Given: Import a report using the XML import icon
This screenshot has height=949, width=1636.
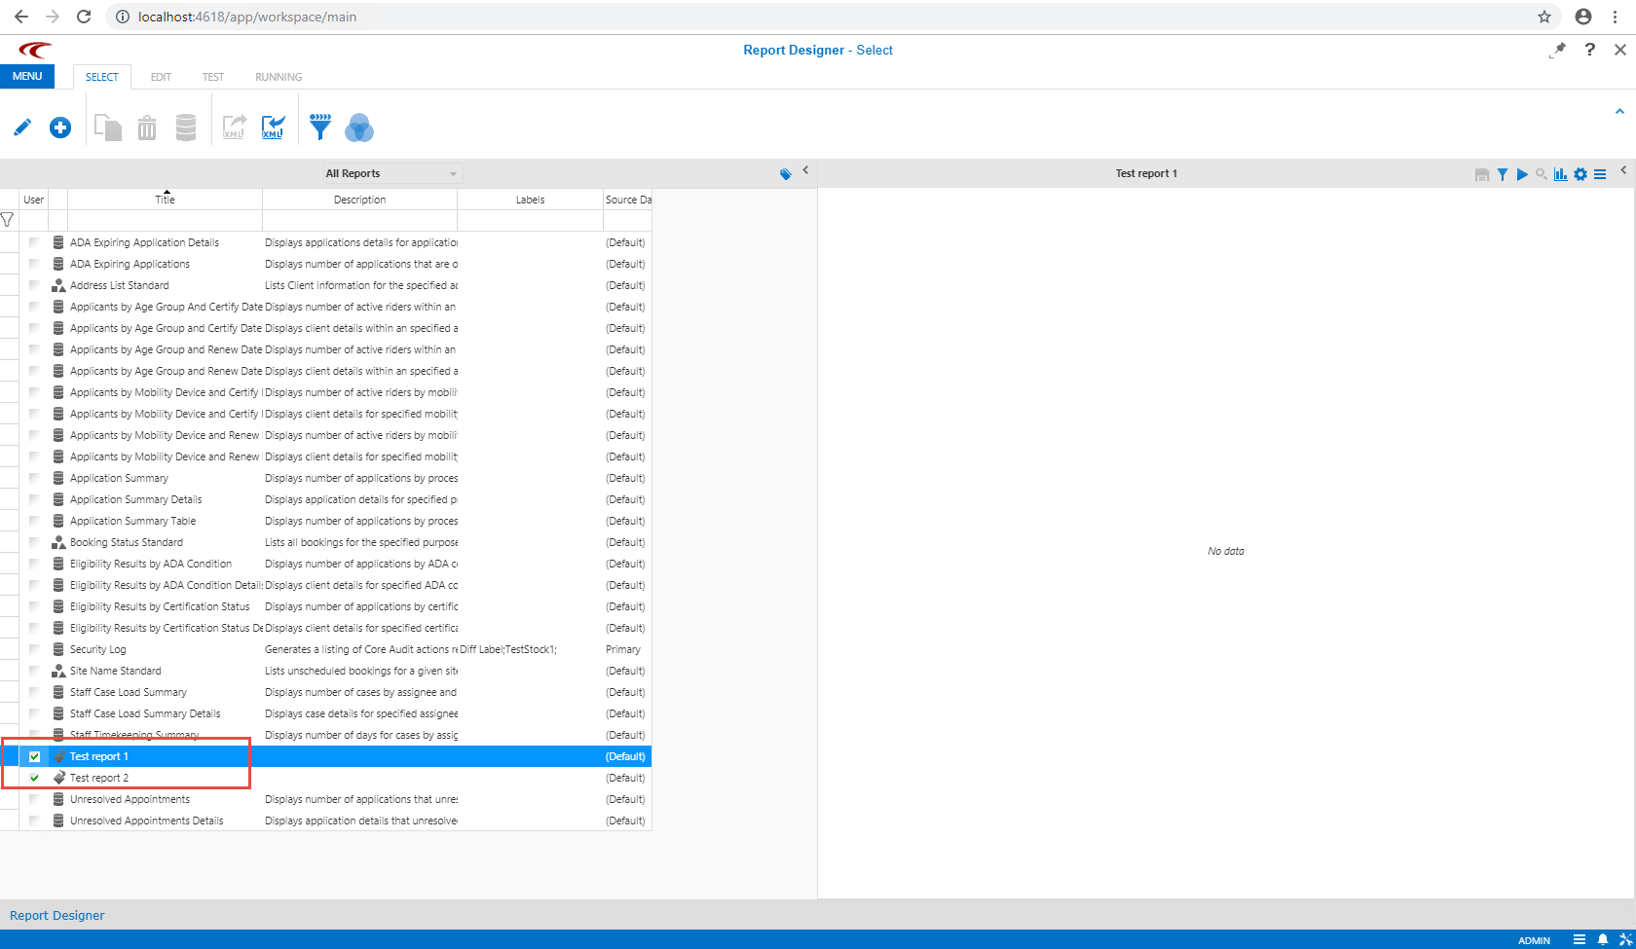Looking at the screenshot, I should [x=273, y=127].
